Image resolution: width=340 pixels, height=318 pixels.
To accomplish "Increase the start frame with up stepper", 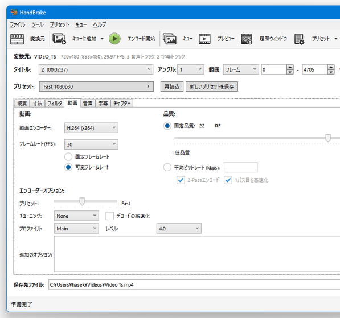I will (x=290, y=67).
